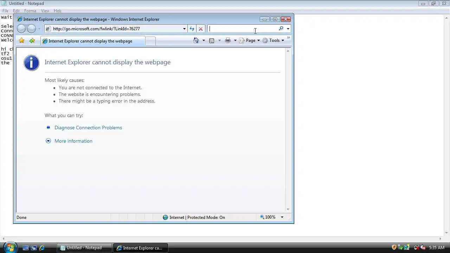Open the Page menu
Screen dimensions: 450x253
coord(250,40)
